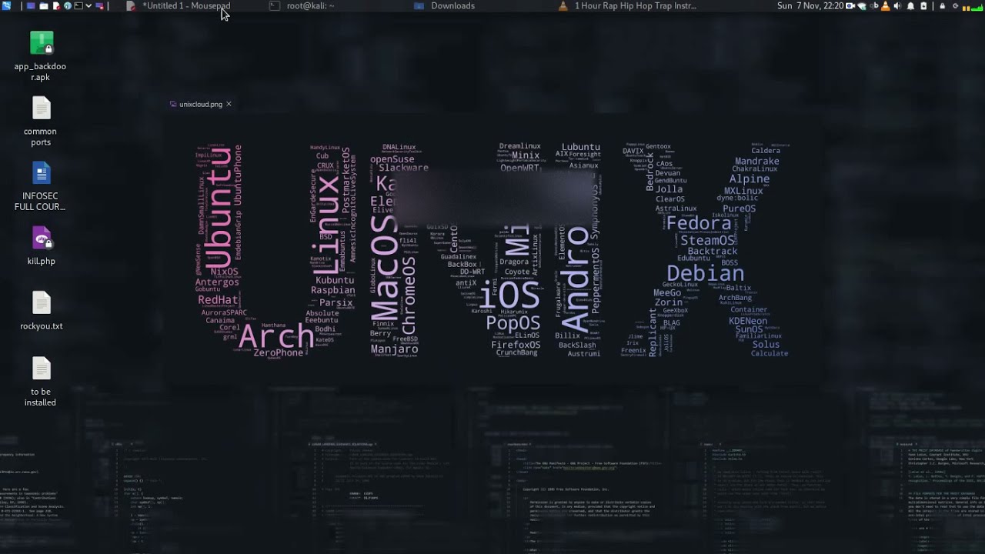Select the kill.php desktop file
The height and width of the screenshot is (554, 985).
pos(41,246)
